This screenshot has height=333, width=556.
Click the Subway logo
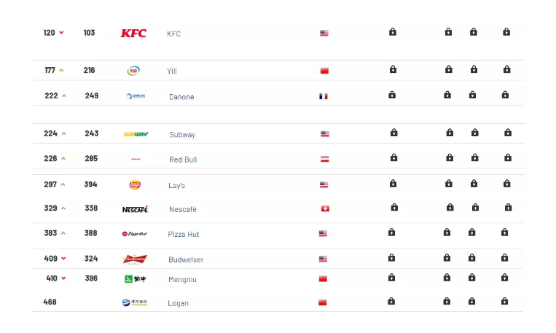[136, 134]
